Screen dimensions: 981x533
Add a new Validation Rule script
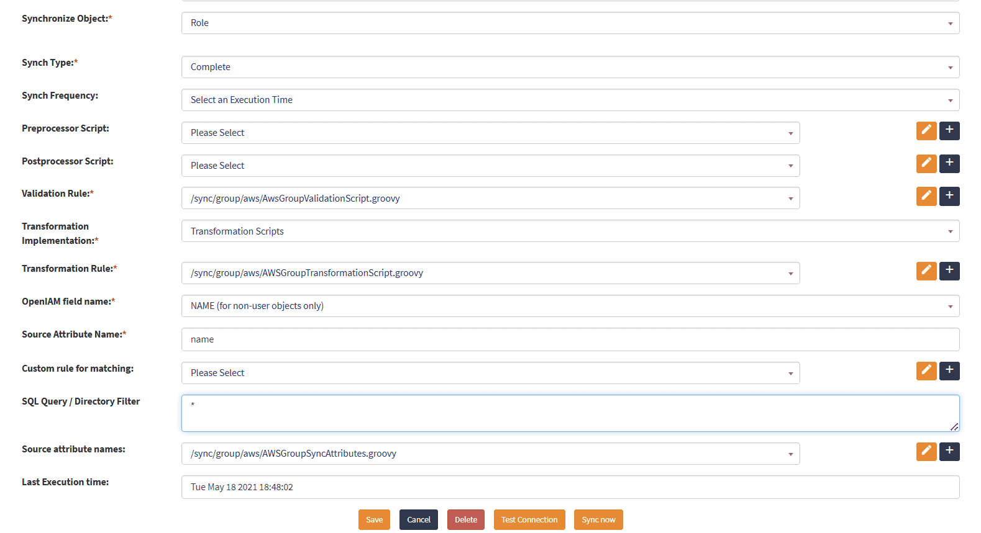949,196
